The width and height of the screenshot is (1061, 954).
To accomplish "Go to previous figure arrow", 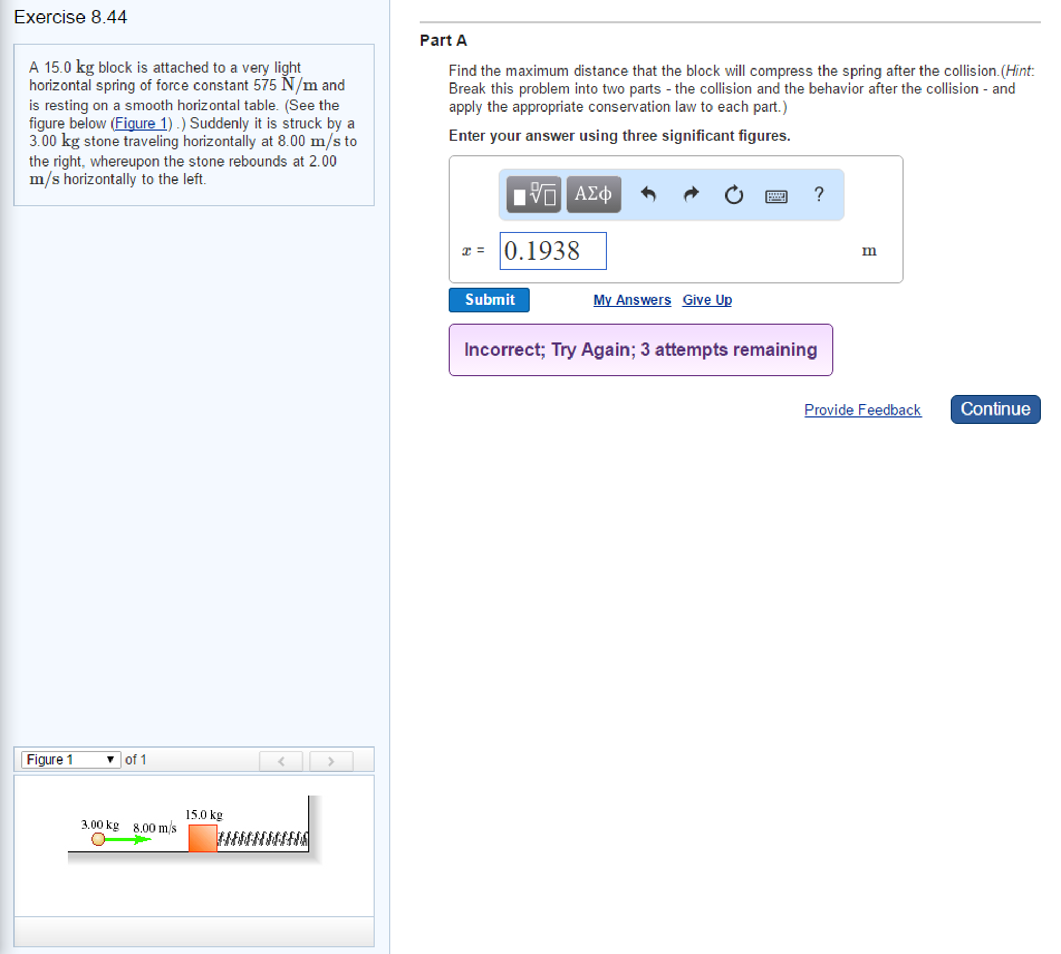I will [281, 761].
